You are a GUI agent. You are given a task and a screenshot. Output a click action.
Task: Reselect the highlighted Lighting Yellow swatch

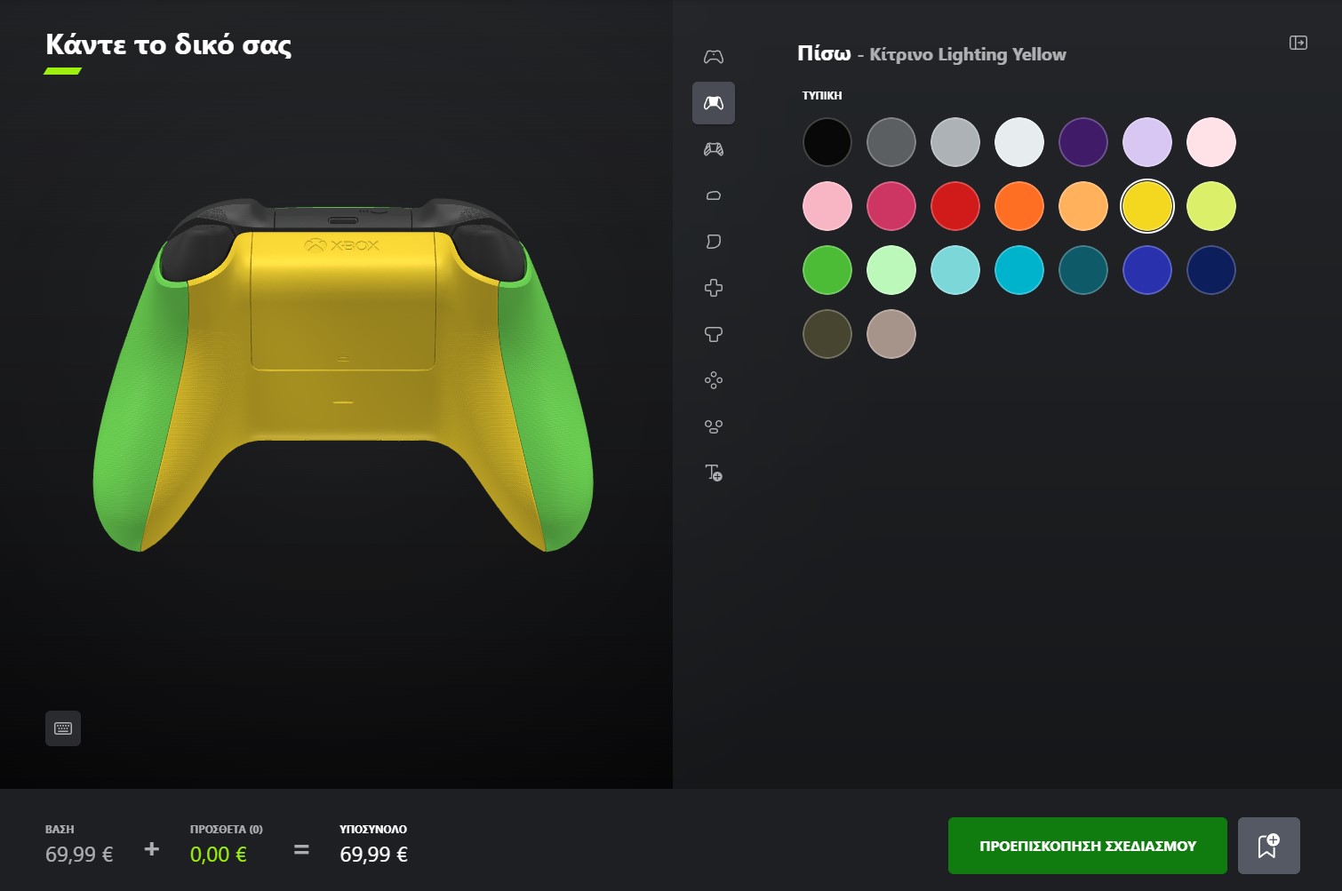click(x=1146, y=205)
